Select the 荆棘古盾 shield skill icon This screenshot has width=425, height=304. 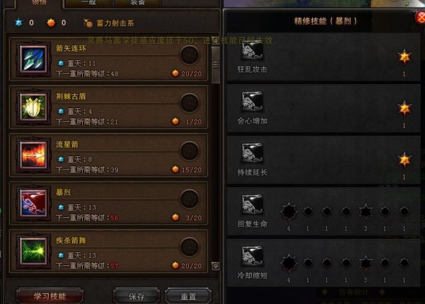[x=33, y=107]
